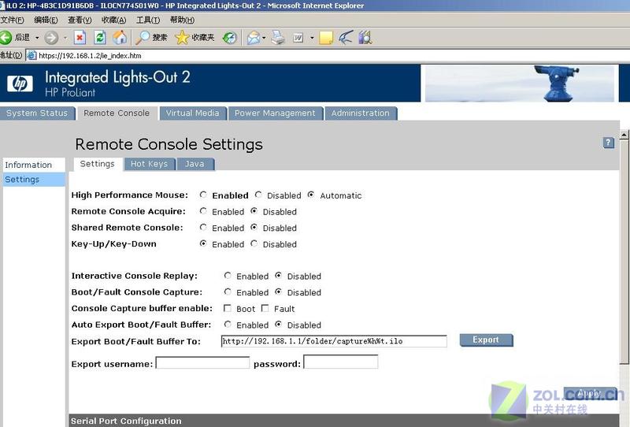
Task: Set High Performance Mouse to Disabled
Action: [258, 195]
